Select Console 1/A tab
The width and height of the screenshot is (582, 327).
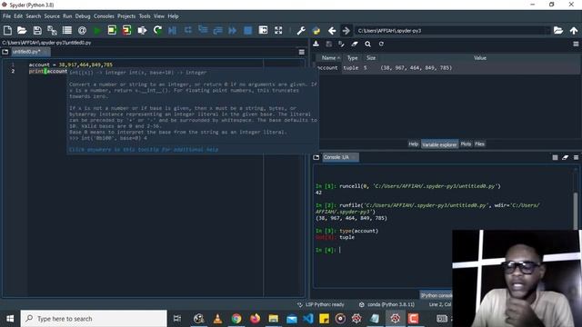tap(340, 157)
